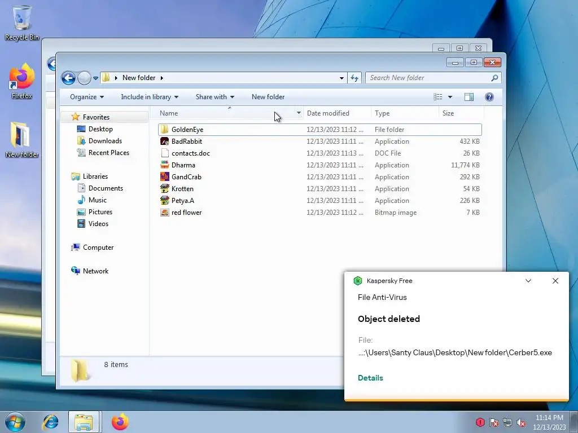The width and height of the screenshot is (578, 433).
Task: Open Videos library in navigation pane
Action: tap(98, 223)
